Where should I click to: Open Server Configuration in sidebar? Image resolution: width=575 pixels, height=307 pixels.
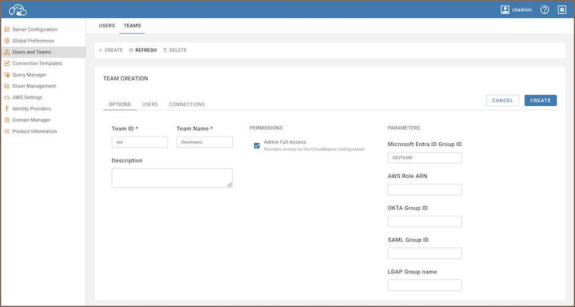[x=34, y=30]
